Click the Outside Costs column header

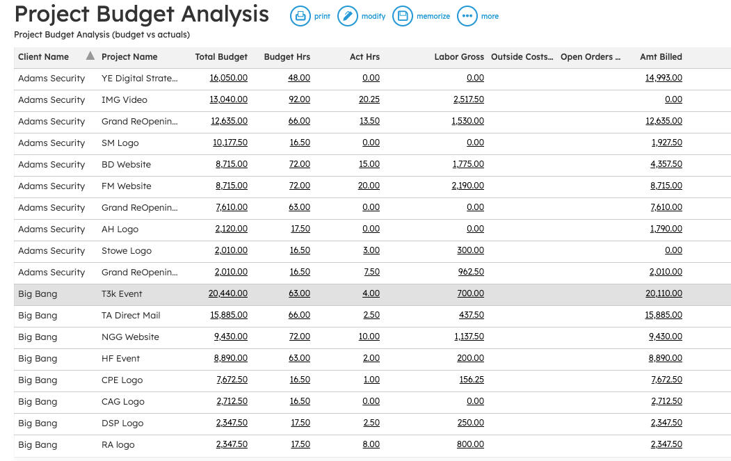[520, 57]
